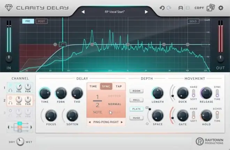The height and width of the screenshot is (150, 230).
Task: Toggle the Hold Echos/Time switch
Action: (x=217, y=116)
